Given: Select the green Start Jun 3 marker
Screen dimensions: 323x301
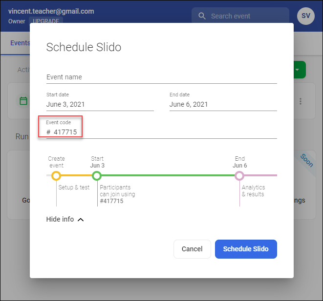Looking at the screenshot, I should (x=97, y=175).
